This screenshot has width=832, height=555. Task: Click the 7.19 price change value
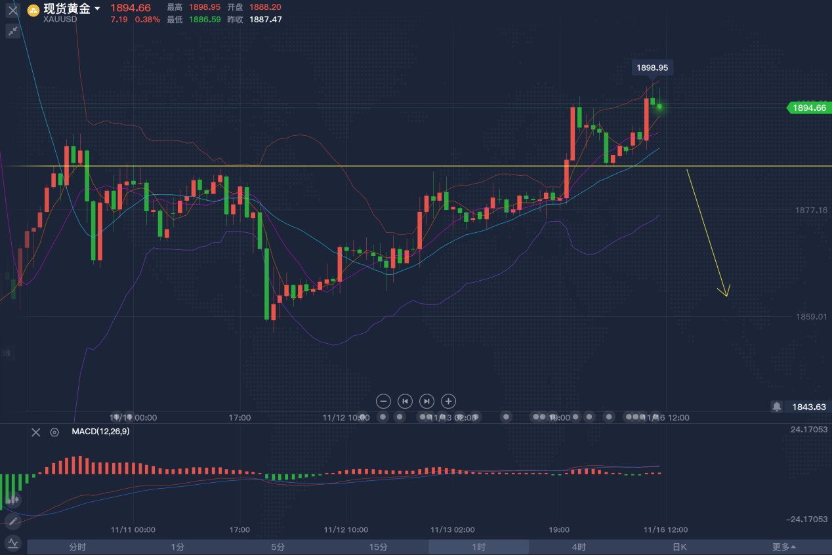point(119,20)
